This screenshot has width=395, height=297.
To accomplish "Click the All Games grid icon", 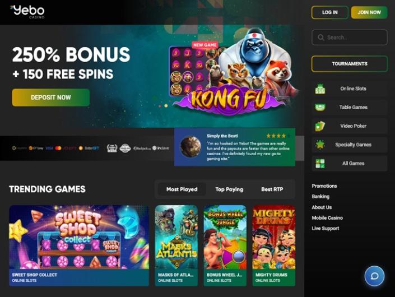I will (320, 163).
